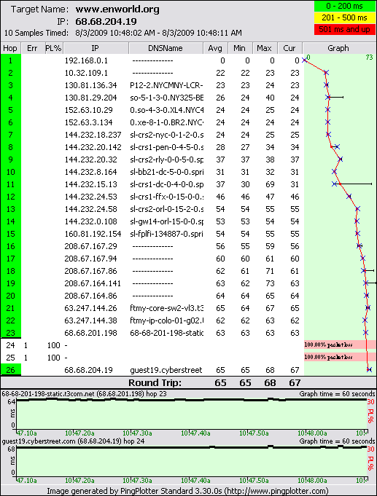Click the Hop column header

(x=10, y=48)
